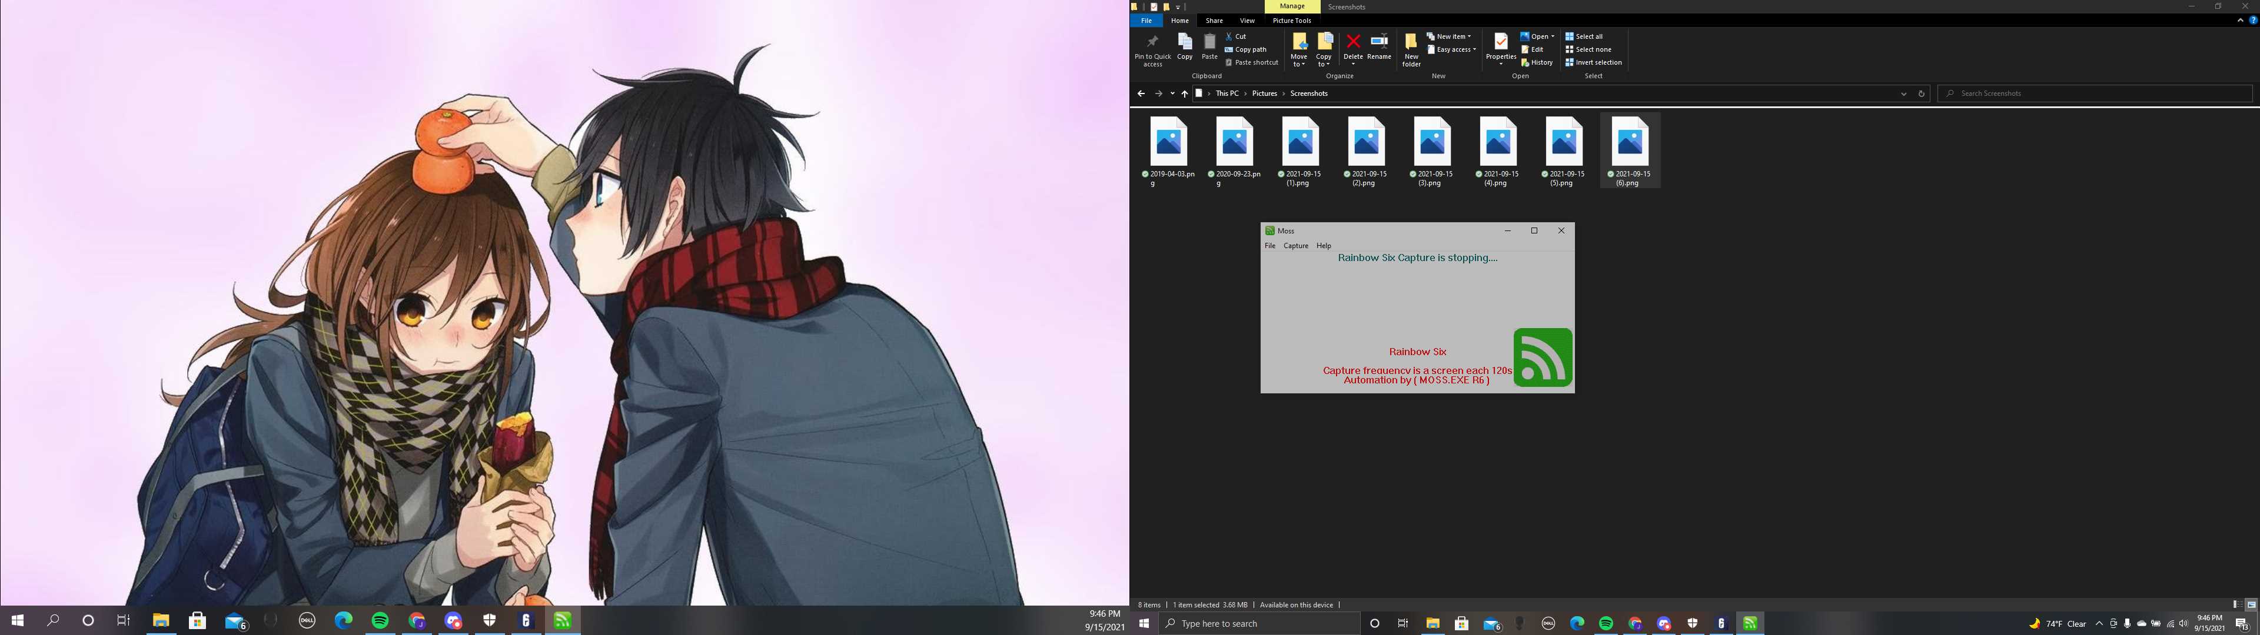Expand the Open dropdown arrow in ribbon
The height and width of the screenshot is (635, 2260).
1553,37
